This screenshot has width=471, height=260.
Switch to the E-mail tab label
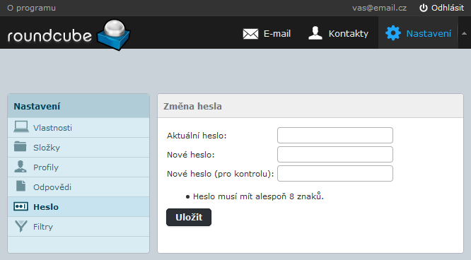coord(277,34)
